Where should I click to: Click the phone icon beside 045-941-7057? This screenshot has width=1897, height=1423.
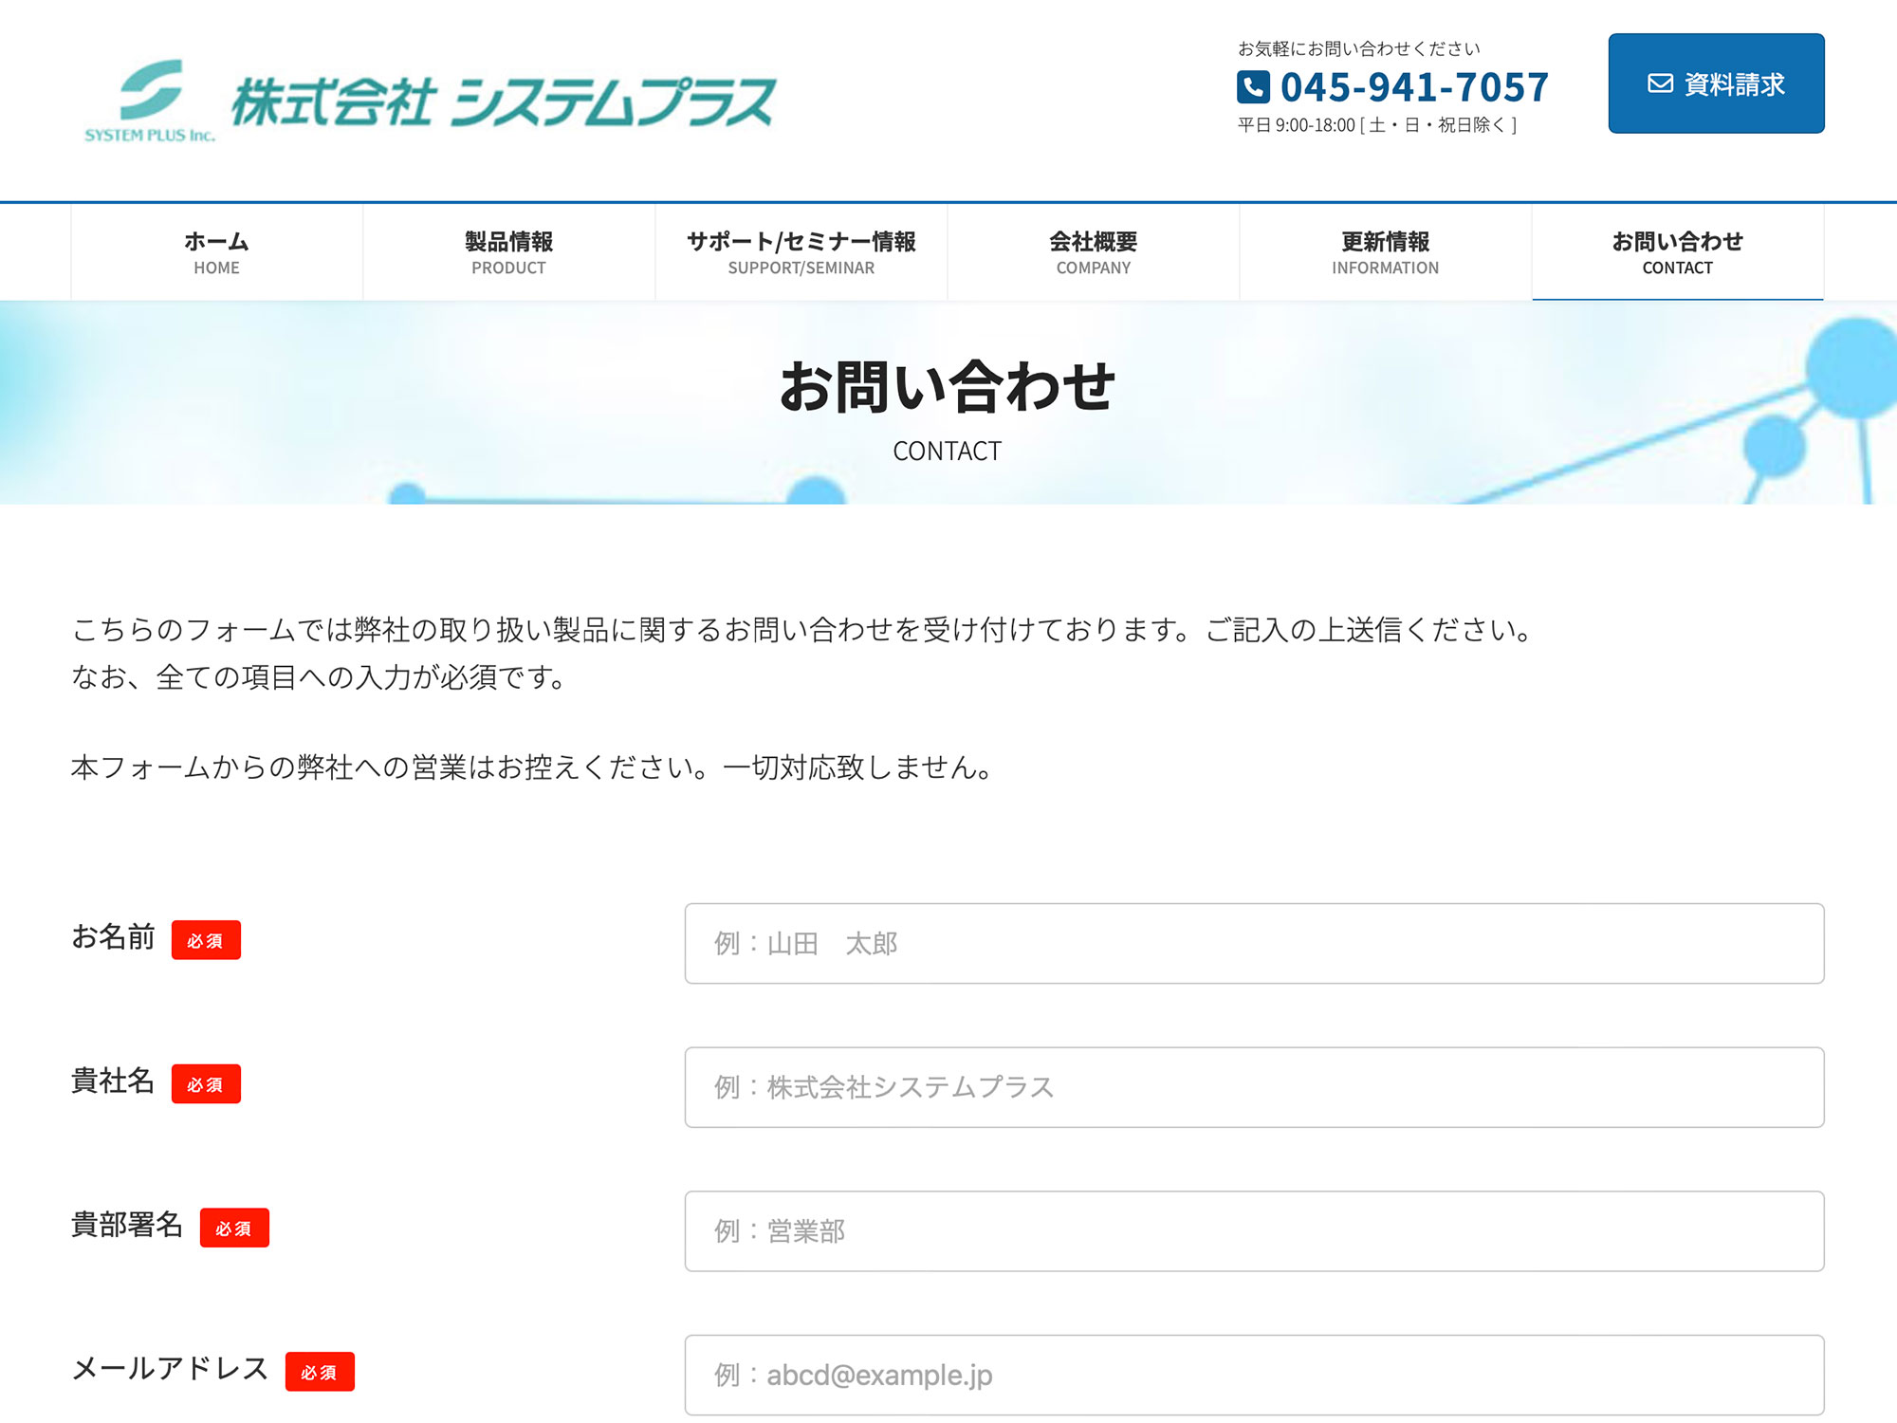tap(1253, 87)
